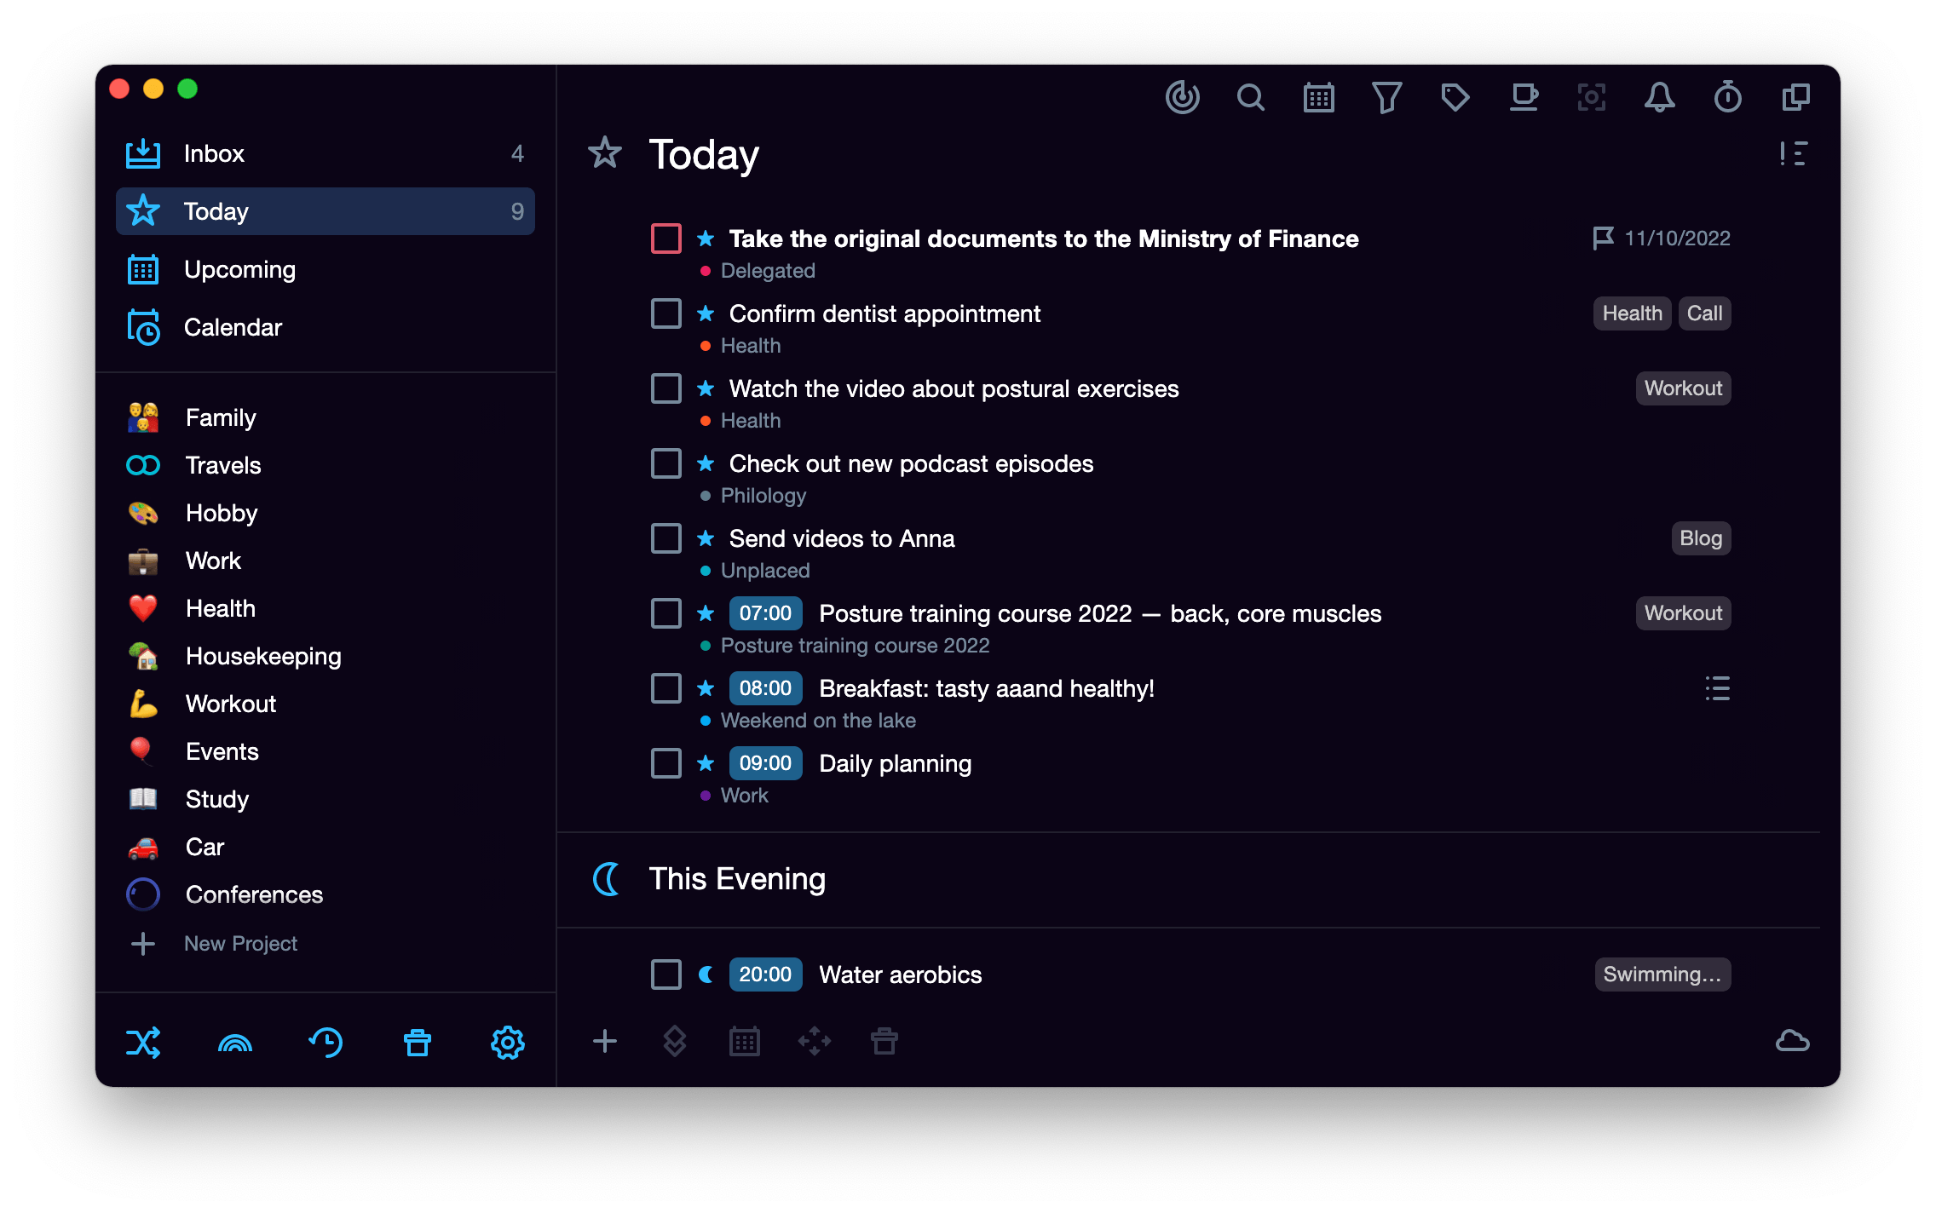Click the star icon beside Today heading
Screen dimensions: 1936x1213
pyautogui.click(x=604, y=153)
